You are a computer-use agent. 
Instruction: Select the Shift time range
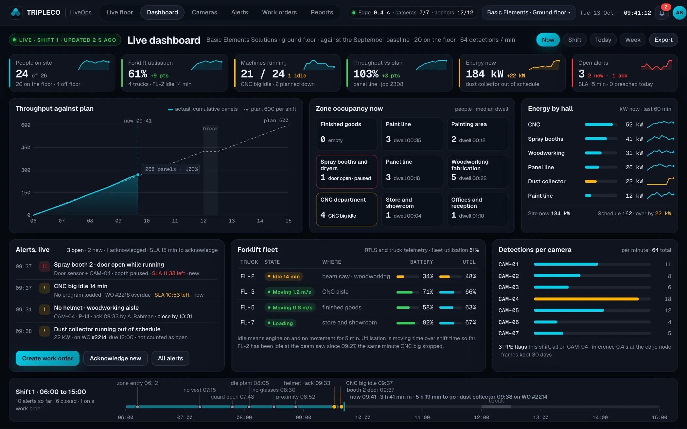[574, 40]
